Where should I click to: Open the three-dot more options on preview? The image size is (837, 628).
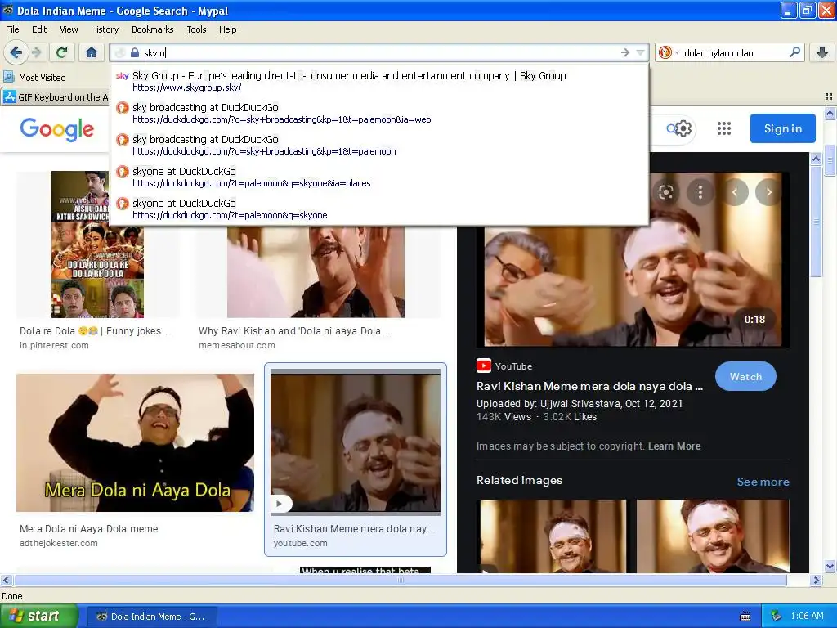[700, 191]
